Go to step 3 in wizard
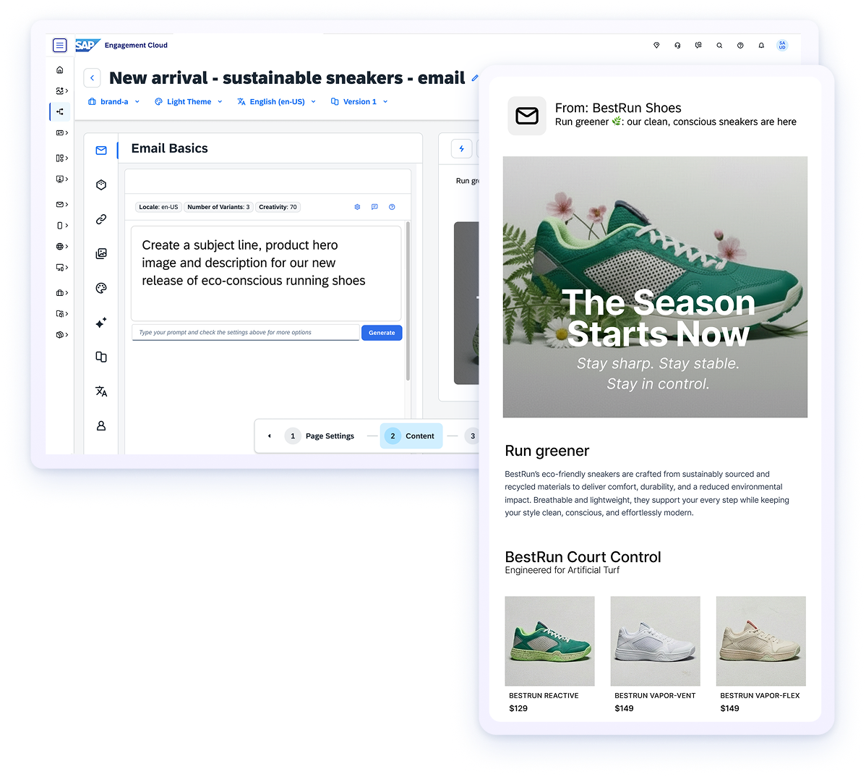866x777 pixels. tap(472, 436)
